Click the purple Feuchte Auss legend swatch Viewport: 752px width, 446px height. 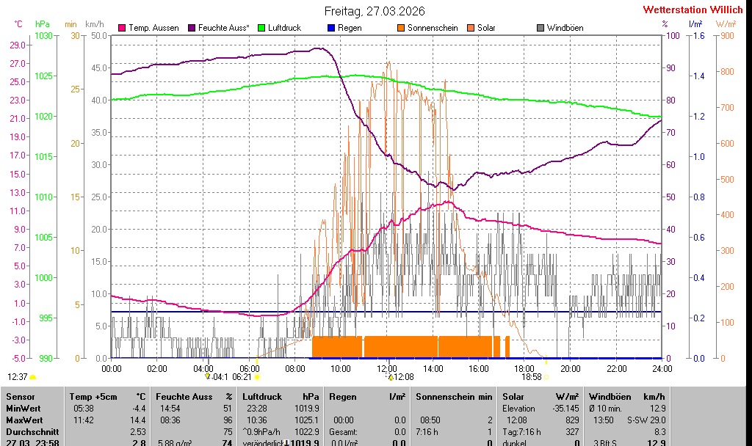[192, 28]
